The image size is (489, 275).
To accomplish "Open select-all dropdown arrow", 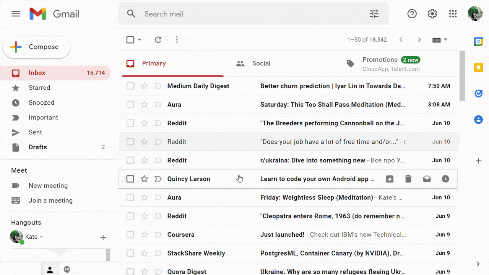I will coord(140,40).
